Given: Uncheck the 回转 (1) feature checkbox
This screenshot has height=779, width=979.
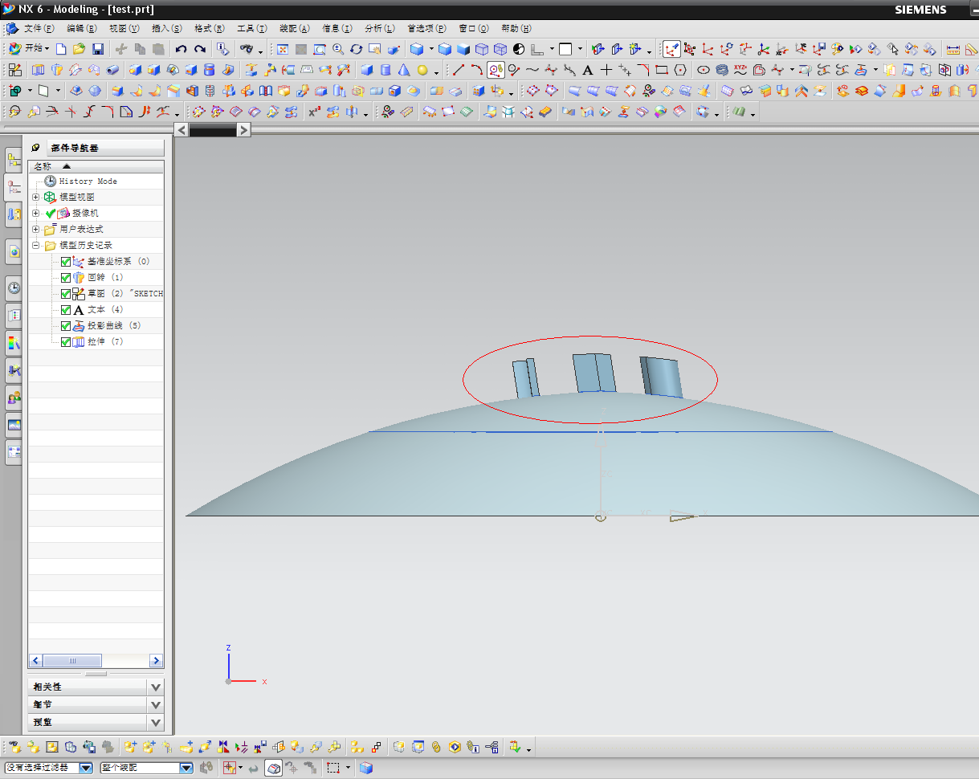Looking at the screenshot, I should coord(66,278).
